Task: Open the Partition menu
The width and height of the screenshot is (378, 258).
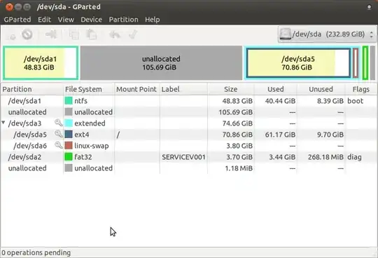Action: 124,20
